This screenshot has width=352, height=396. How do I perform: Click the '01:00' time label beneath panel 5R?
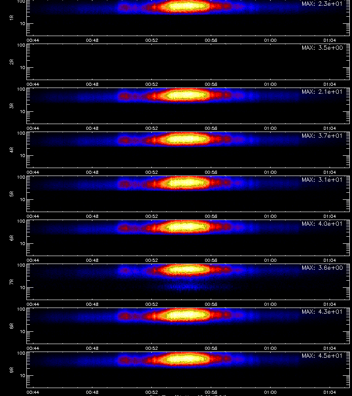270,216
